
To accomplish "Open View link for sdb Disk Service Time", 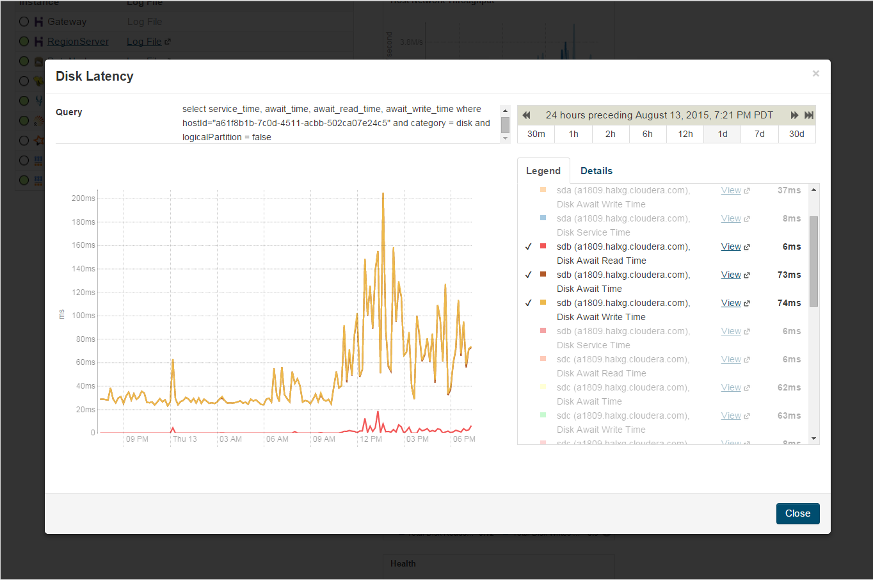I will click(x=731, y=331).
